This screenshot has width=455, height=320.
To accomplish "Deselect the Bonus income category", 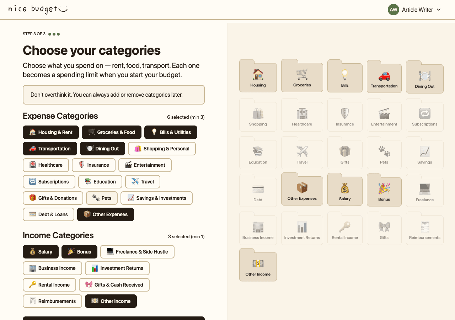I will click(x=79, y=252).
